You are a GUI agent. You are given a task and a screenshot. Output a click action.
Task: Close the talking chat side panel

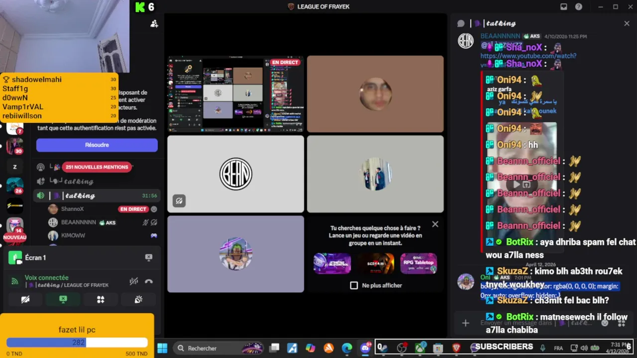[x=627, y=23]
